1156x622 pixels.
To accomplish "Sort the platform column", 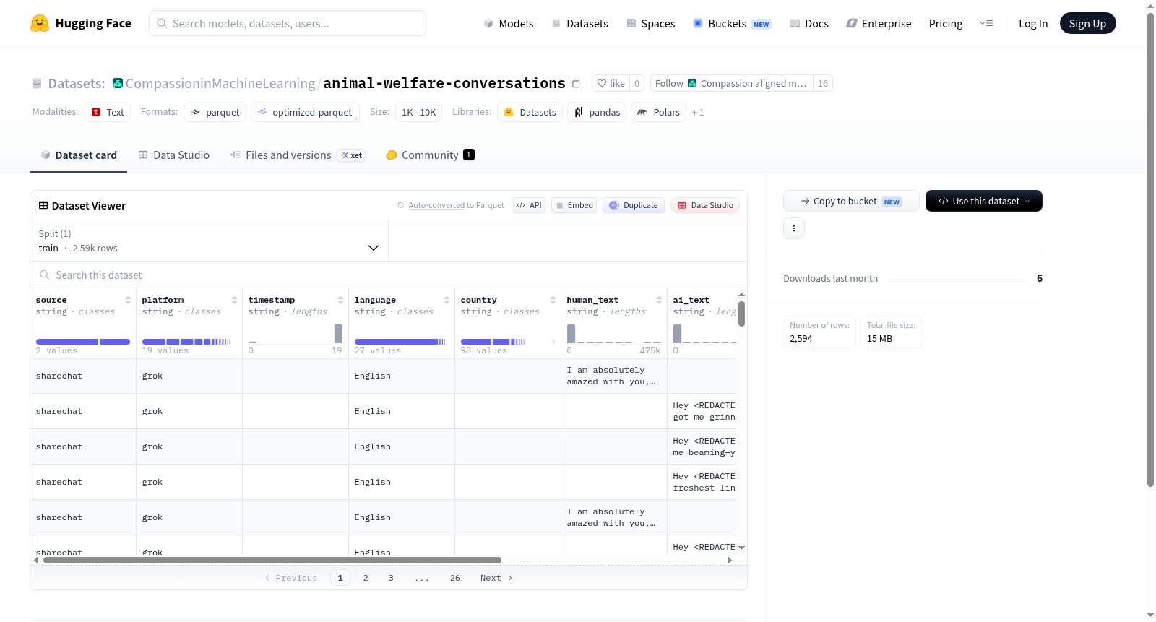I will point(234,300).
